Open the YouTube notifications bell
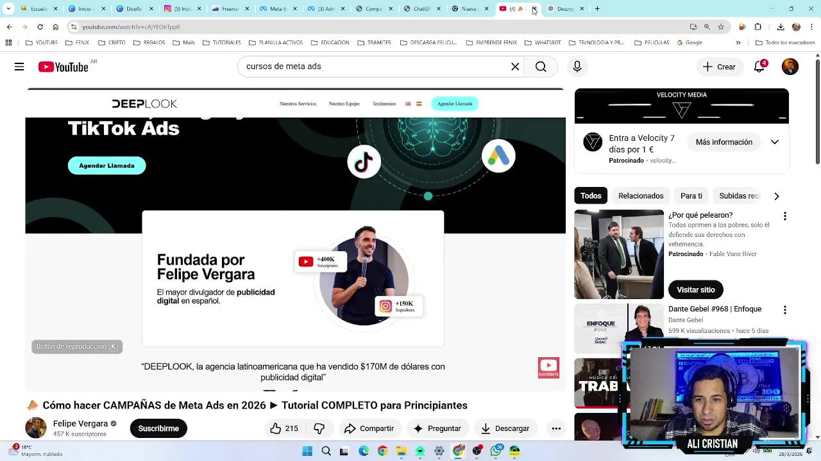821x461 pixels. tap(759, 67)
